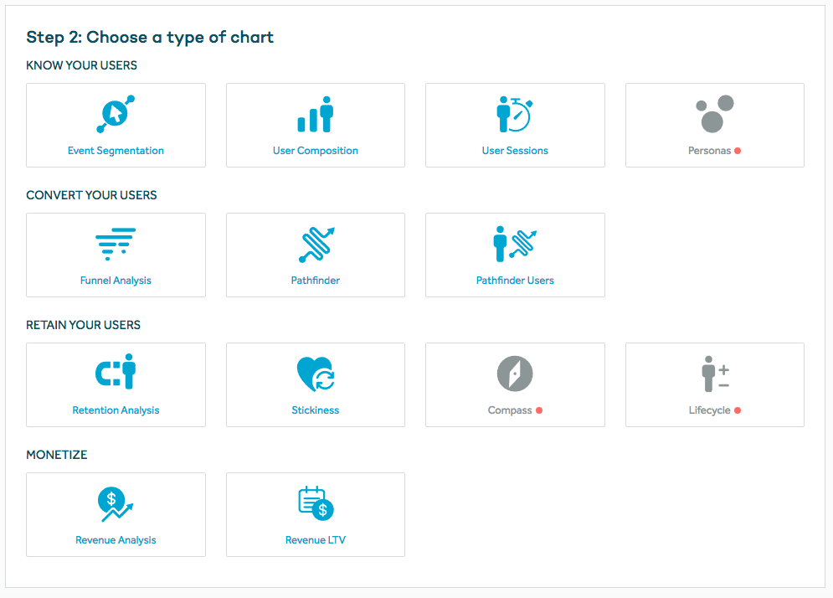Select the Pathfinder Users icon
This screenshot has width=833, height=598.
click(x=515, y=244)
